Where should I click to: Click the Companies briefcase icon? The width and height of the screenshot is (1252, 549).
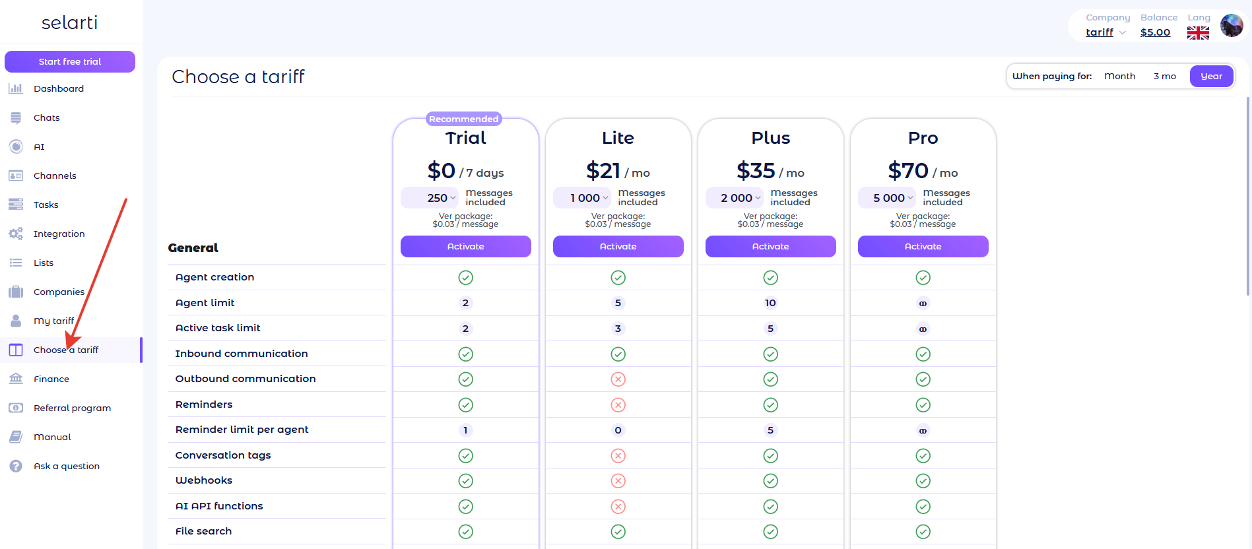(16, 292)
